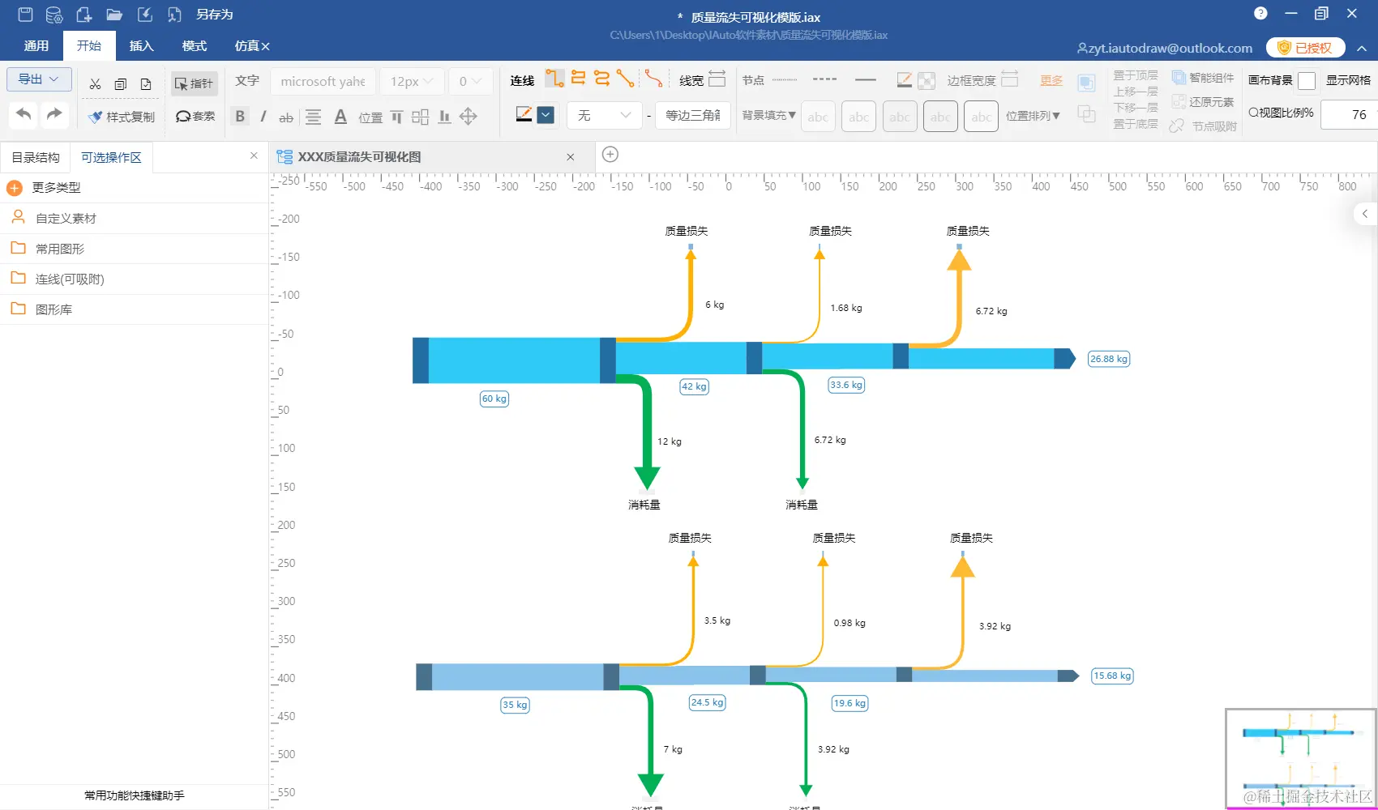Viewport: 1378px width, 810px height.
Task: Open 自定义素材 custom materials entry
Action: pyautogui.click(x=134, y=218)
